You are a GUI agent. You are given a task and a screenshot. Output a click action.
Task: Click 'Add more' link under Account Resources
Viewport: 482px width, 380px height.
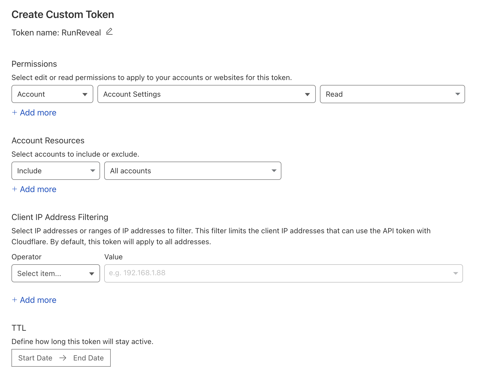point(38,189)
